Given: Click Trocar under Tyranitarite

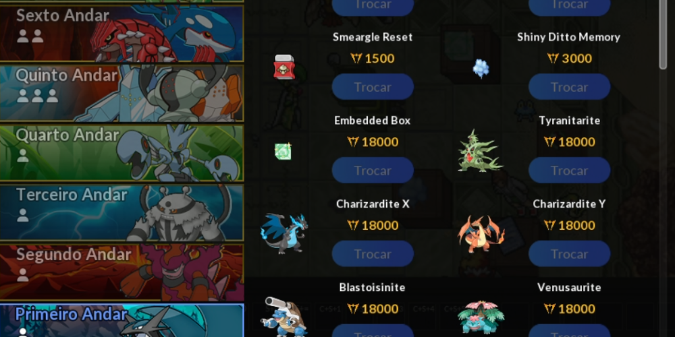Looking at the screenshot, I should [569, 171].
